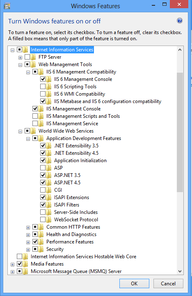Click the folder icon next to Security

(x=41, y=249)
